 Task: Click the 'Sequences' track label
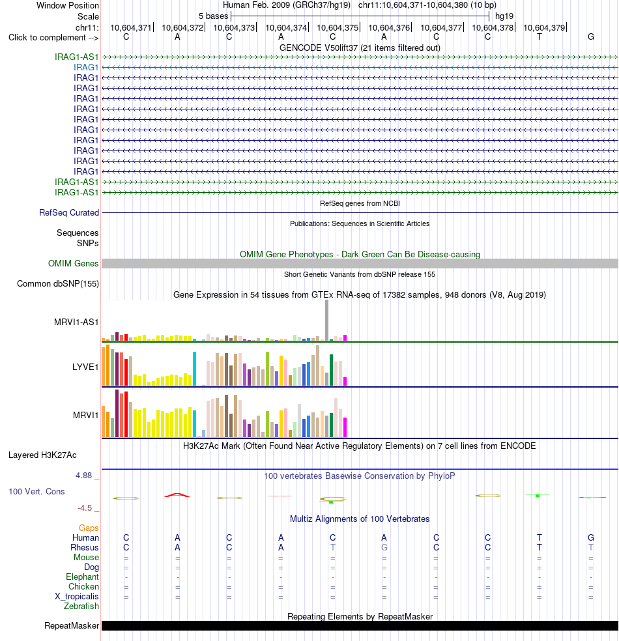[x=78, y=233]
